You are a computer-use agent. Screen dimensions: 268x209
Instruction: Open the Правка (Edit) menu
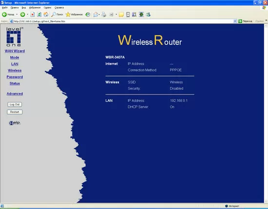[x=15, y=7]
